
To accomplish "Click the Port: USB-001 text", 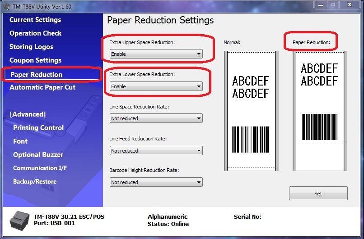I will click(x=54, y=223).
